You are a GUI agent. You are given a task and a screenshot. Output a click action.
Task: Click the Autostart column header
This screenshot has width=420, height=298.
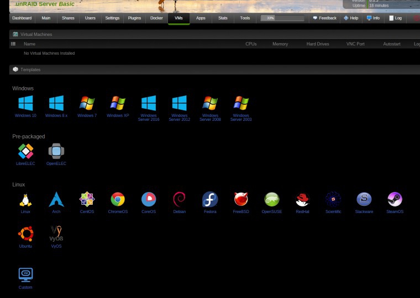(392, 44)
